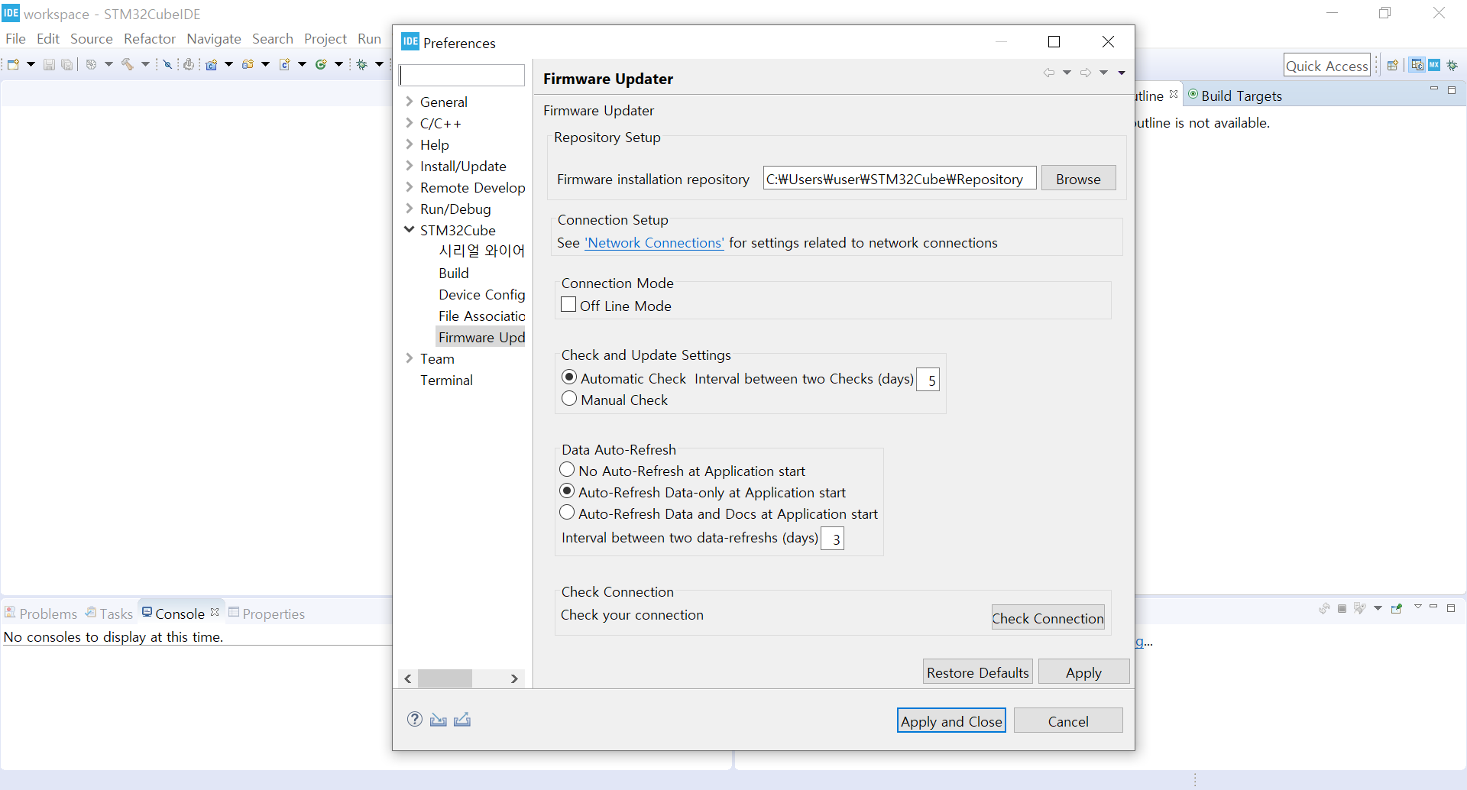Click the Restore Defaults button

pyautogui.click(x=977, y=672)
